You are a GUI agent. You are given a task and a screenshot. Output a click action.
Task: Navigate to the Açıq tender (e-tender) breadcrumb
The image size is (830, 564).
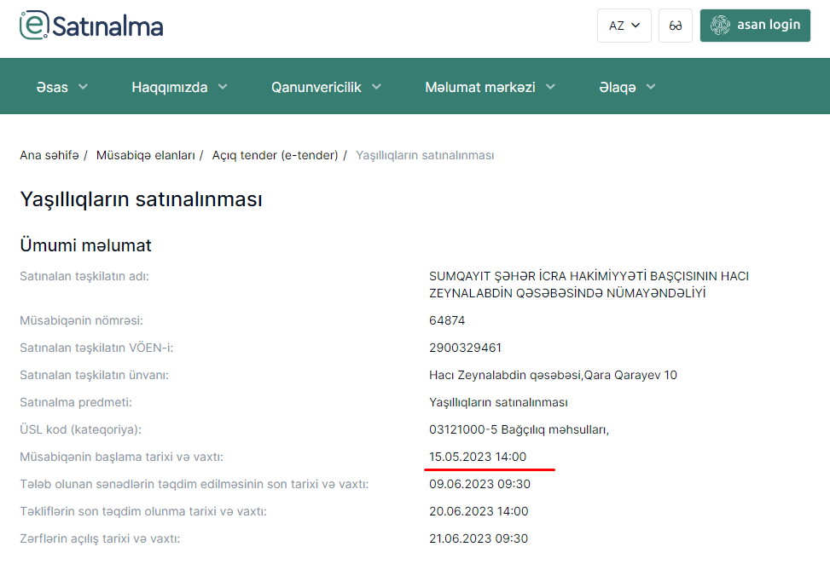click(x=275, y=155)
